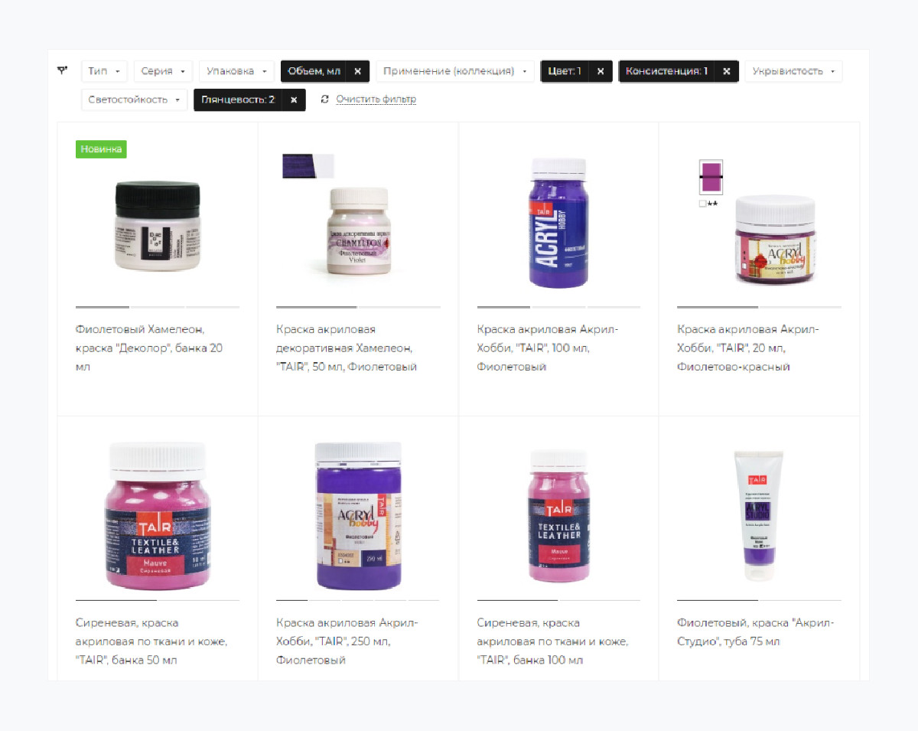918x731 pixels.
Task: Remove the Объем, мл filter with its X
Action: click(357, 71)
